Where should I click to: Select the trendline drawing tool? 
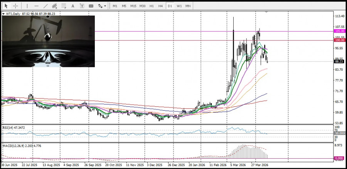(x=45, y=6)
